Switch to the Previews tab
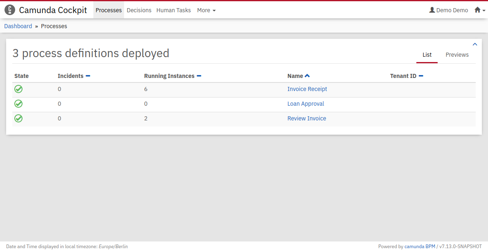This screenshot has height=251, width=488. pyautogui.click(x=457, y=55)
